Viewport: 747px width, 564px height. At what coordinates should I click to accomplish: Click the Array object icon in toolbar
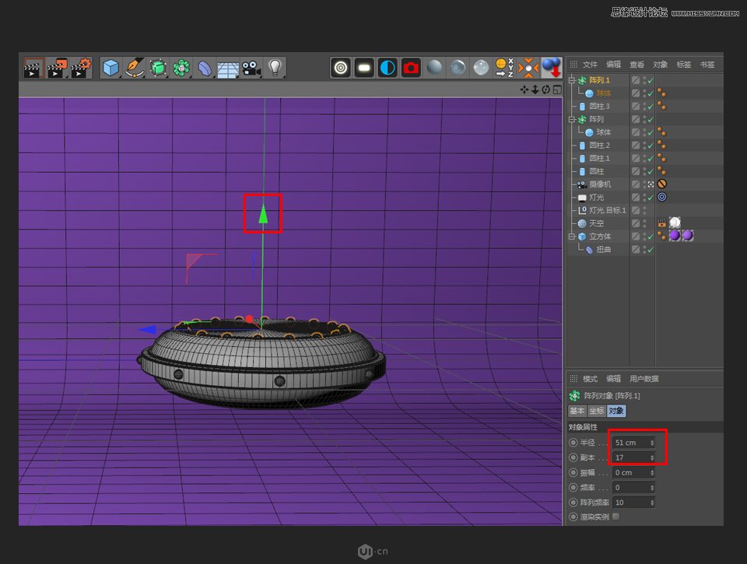point(181,68)
